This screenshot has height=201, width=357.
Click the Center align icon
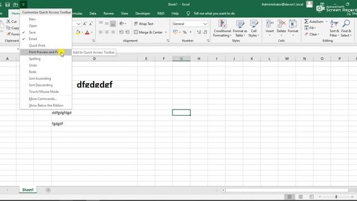[x=107, y=32]
